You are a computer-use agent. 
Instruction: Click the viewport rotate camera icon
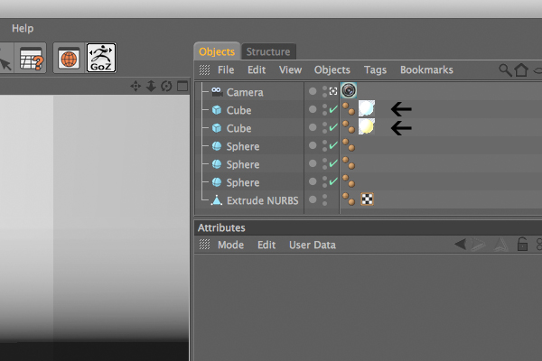click(x=166, y=86)
